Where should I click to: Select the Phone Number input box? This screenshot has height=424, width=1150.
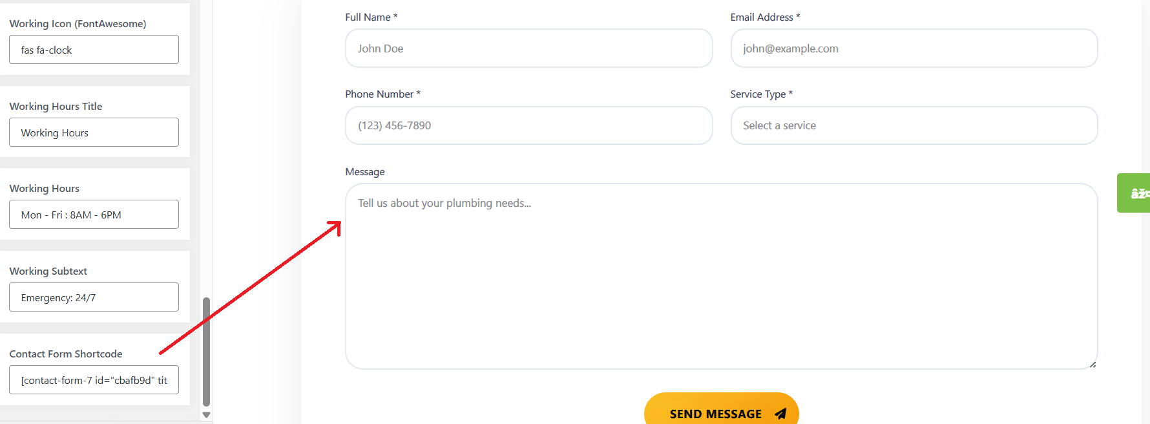[x=529, y=125]
